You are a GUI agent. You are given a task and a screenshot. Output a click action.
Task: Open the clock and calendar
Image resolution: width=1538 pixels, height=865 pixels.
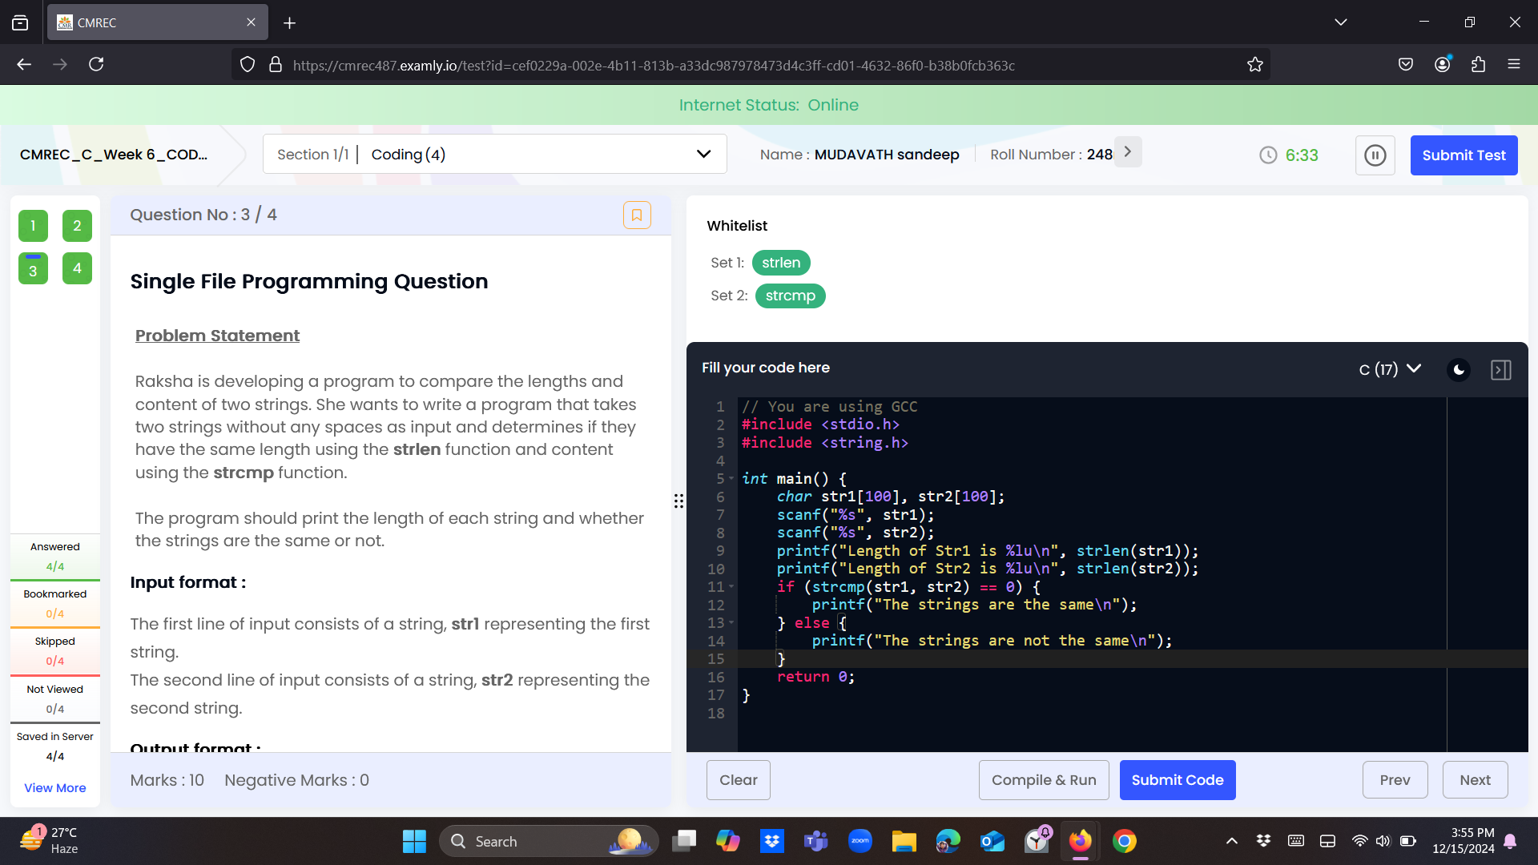point(1464,841)
